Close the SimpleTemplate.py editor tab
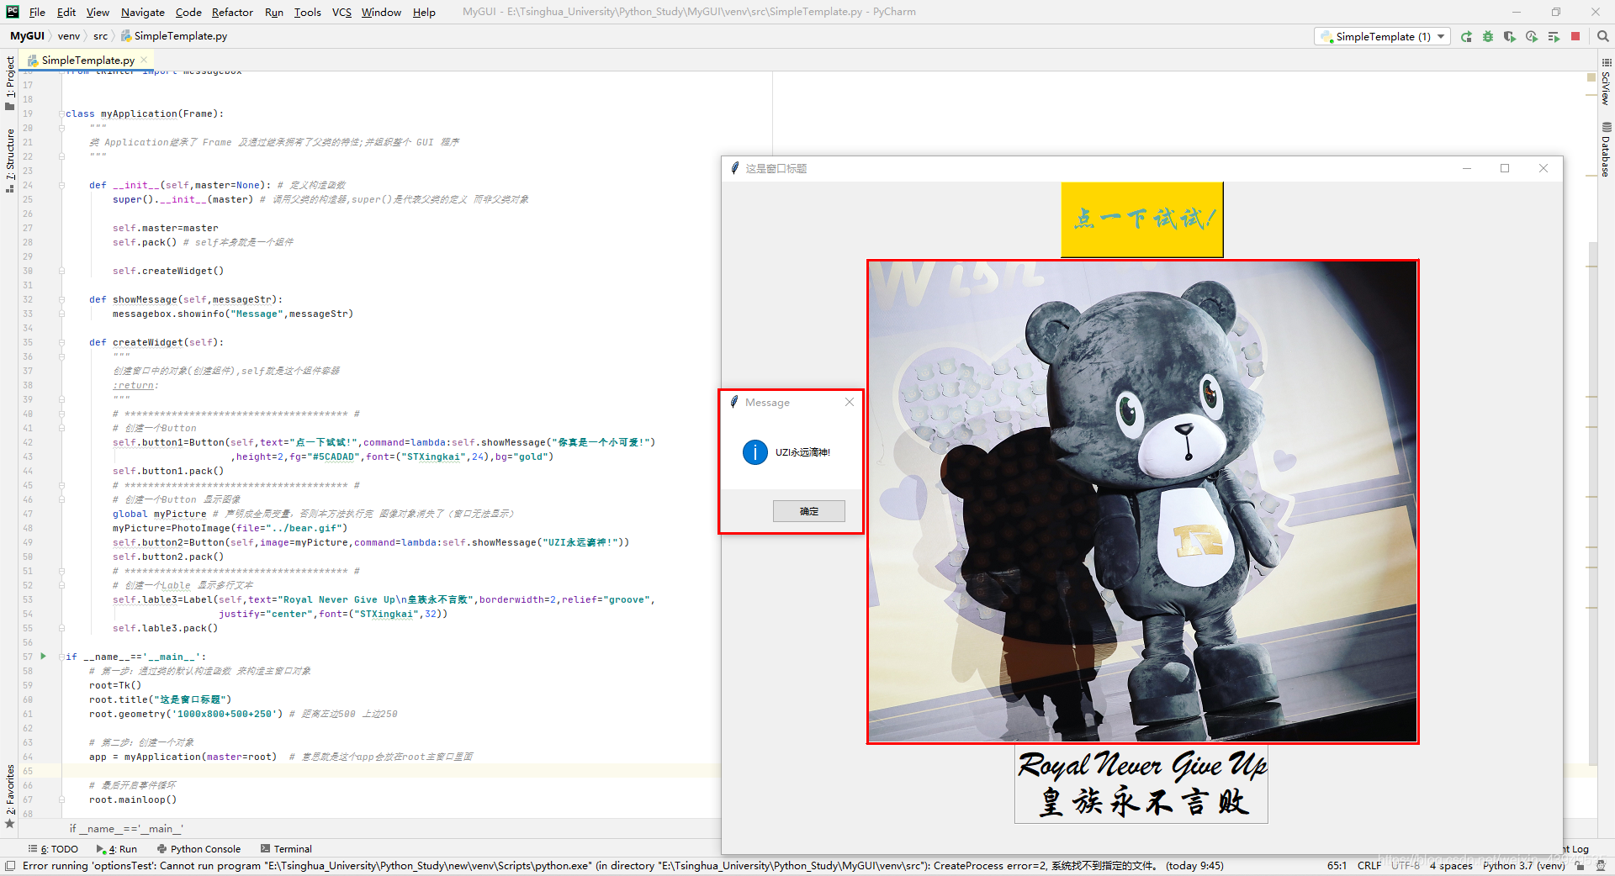This screenshot has height=876, width=1615. pyautogui.click(x=144, y=60)
